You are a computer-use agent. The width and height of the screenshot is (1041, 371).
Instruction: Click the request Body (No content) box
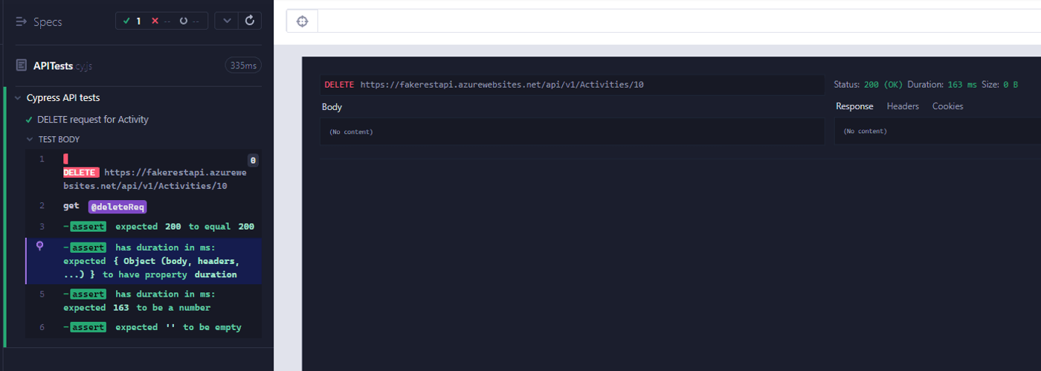point(572,132)
